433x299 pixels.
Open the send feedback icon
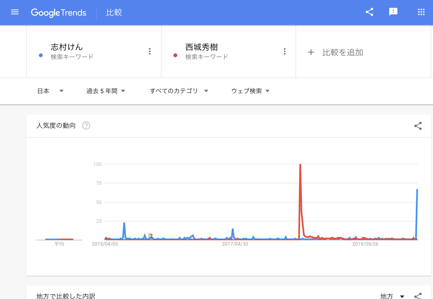[393, 12]
